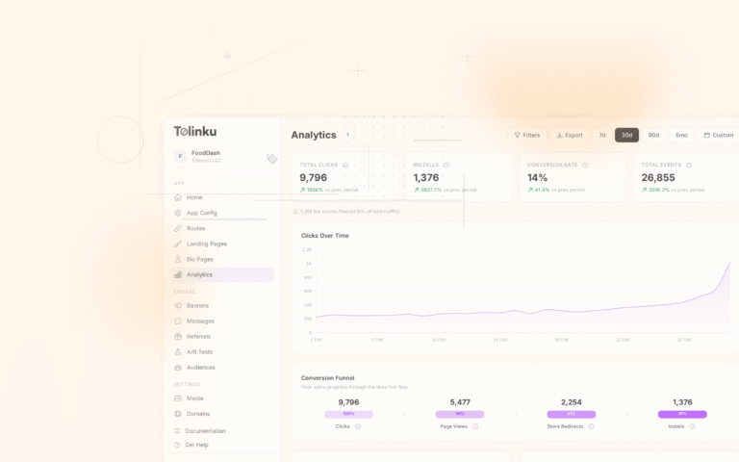Click the Total Clicks 9,796 card
739x462 pixels.
(x=345, y=177)
